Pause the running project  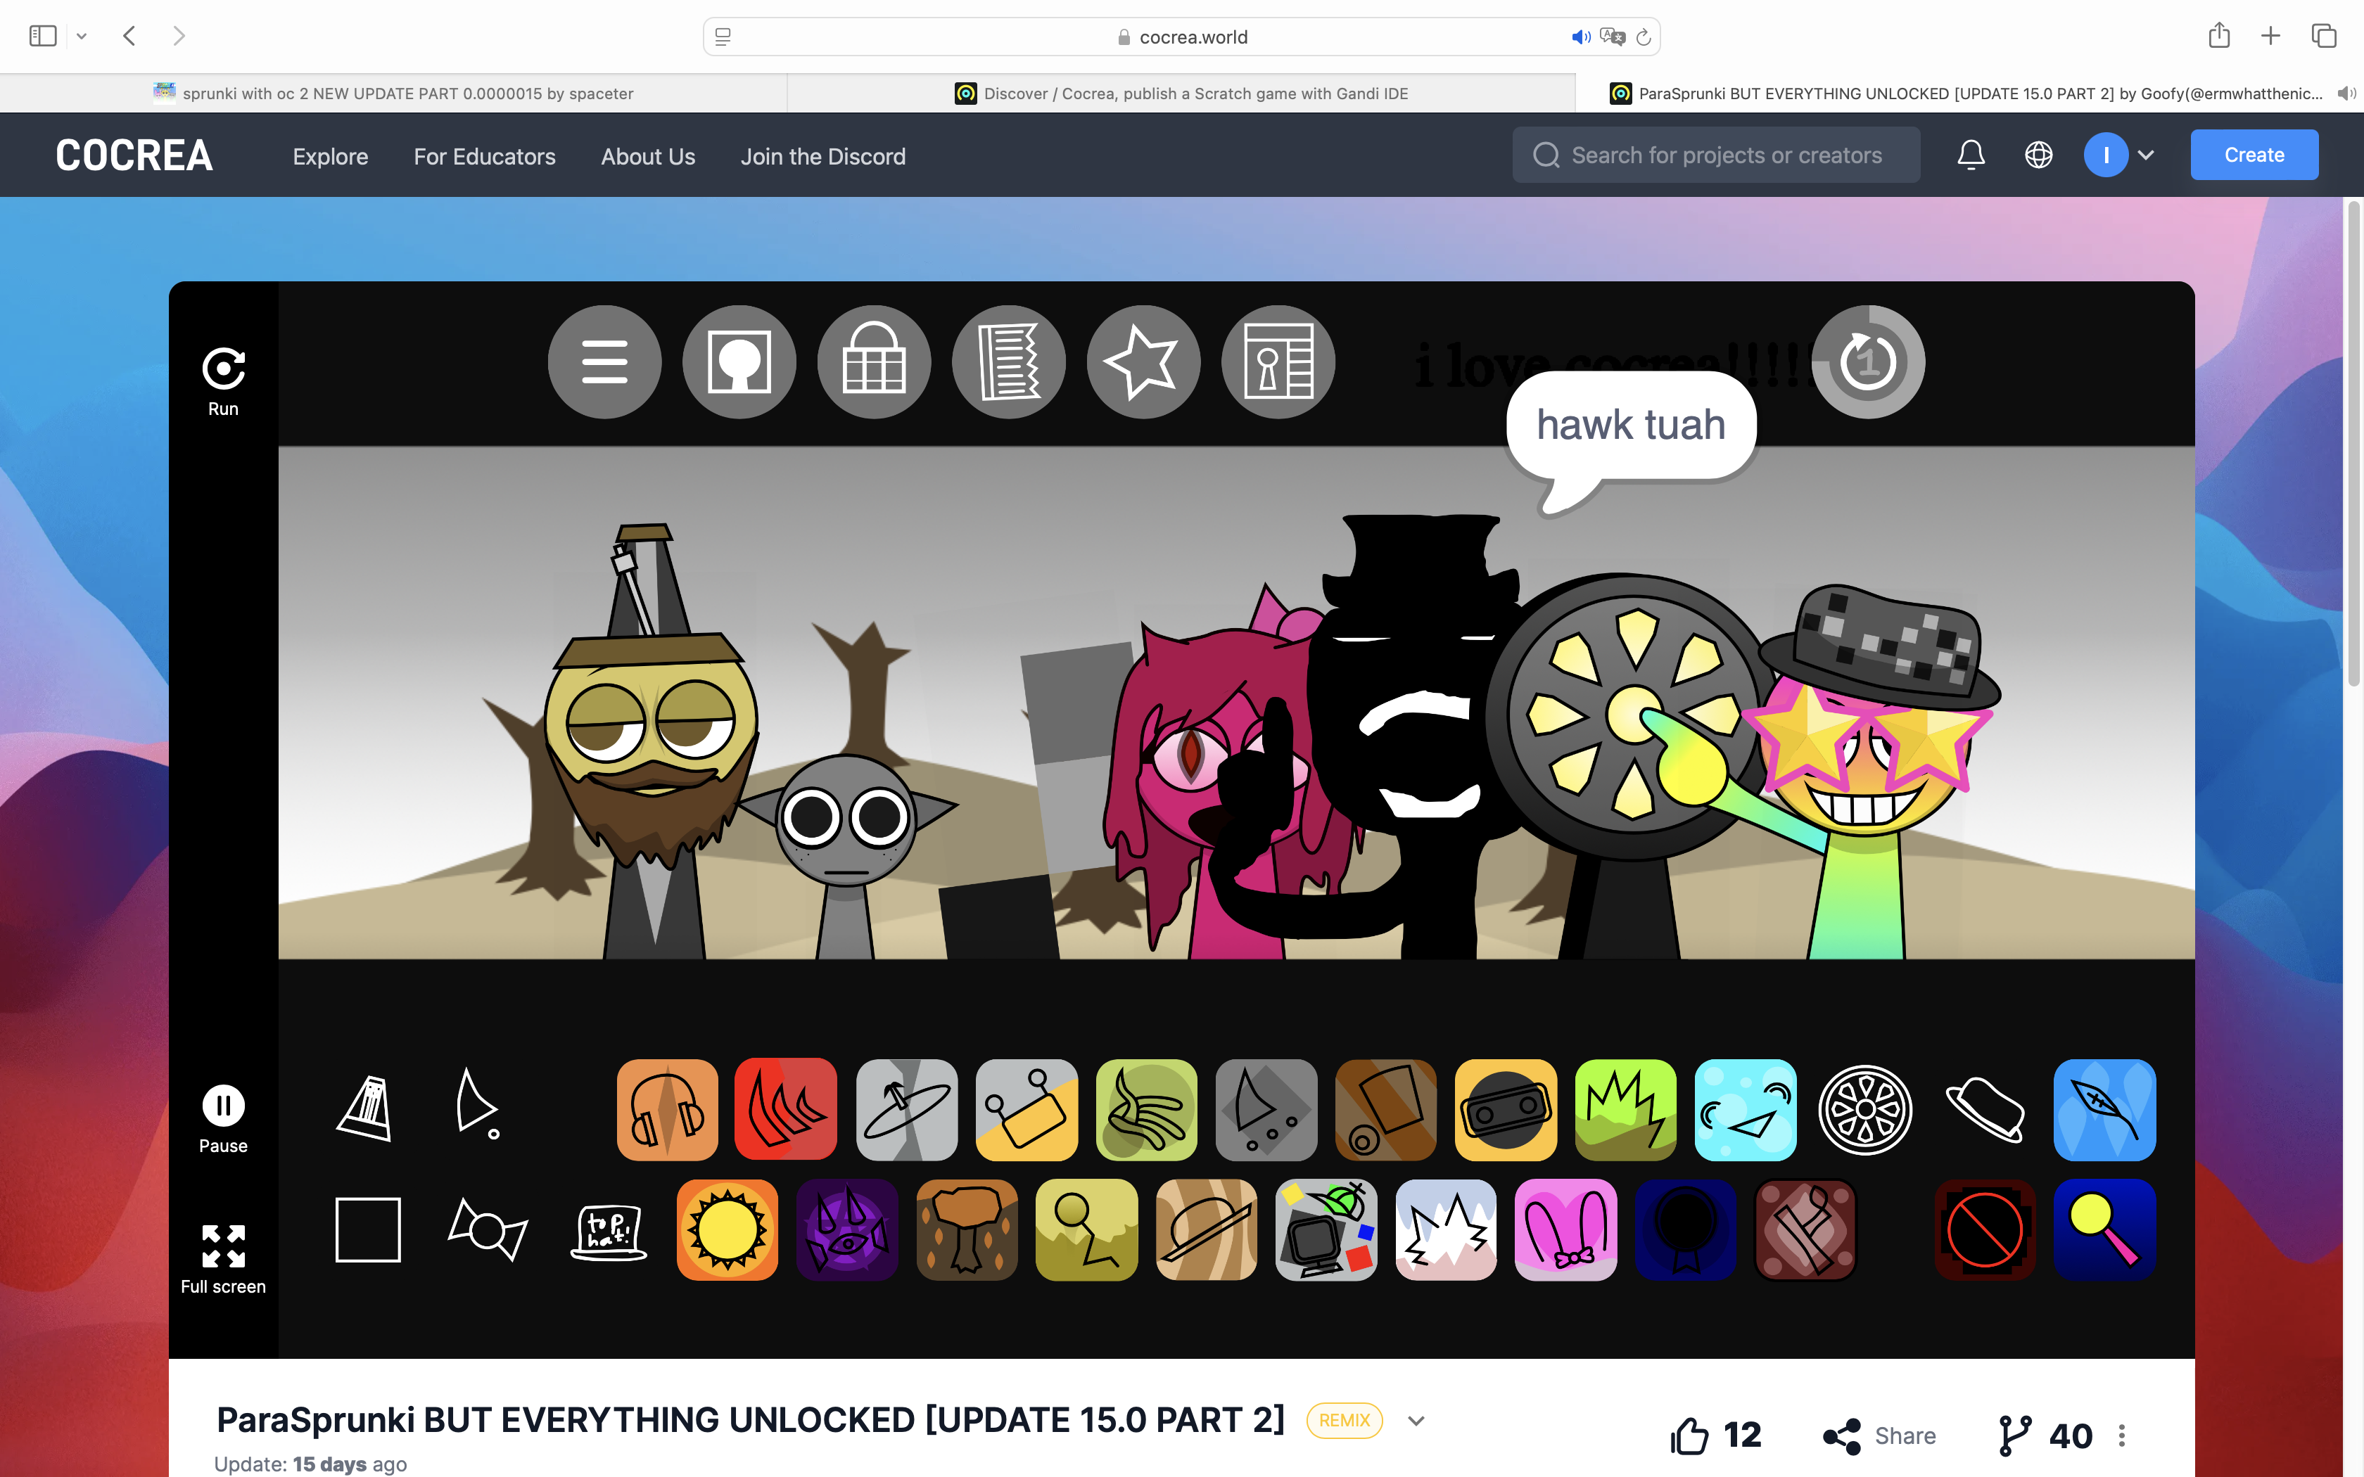(223, 1105)
